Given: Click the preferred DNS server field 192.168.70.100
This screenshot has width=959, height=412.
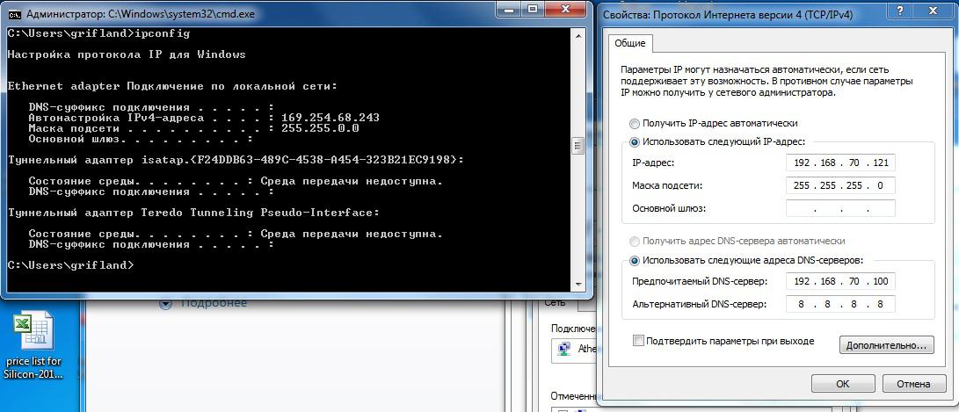Looking at the screenshot, I should coord(840,281).
